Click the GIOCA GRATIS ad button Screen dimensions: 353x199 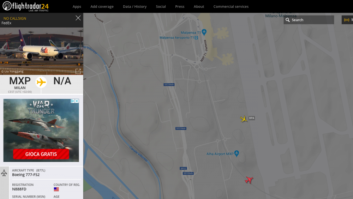[x=41, y=154]
